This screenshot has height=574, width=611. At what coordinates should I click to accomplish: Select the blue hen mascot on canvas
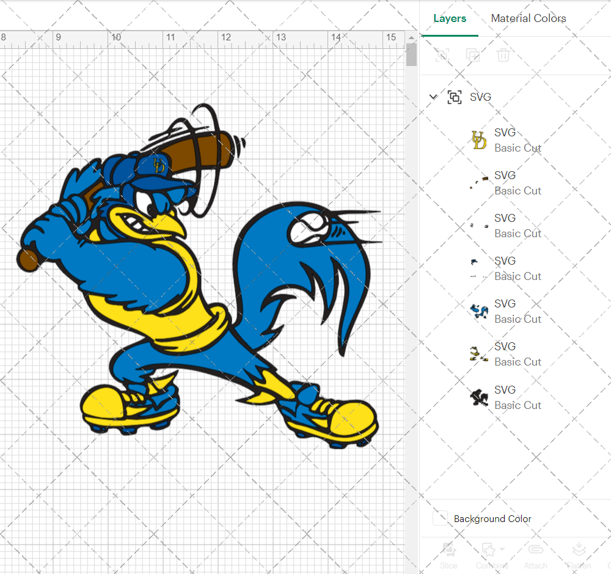(x=199, y=275)
